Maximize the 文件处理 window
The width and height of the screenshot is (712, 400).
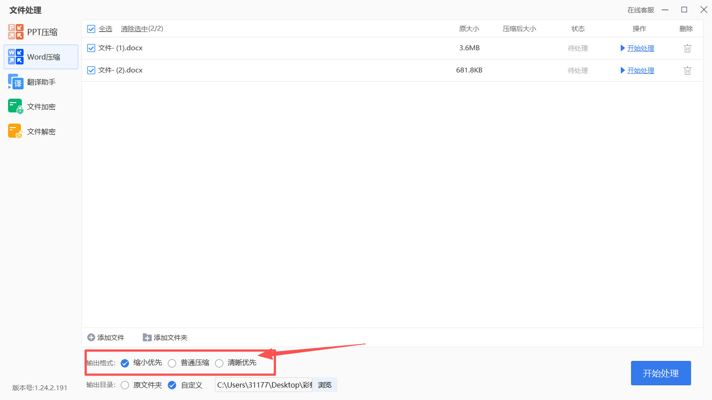(684, 10)
